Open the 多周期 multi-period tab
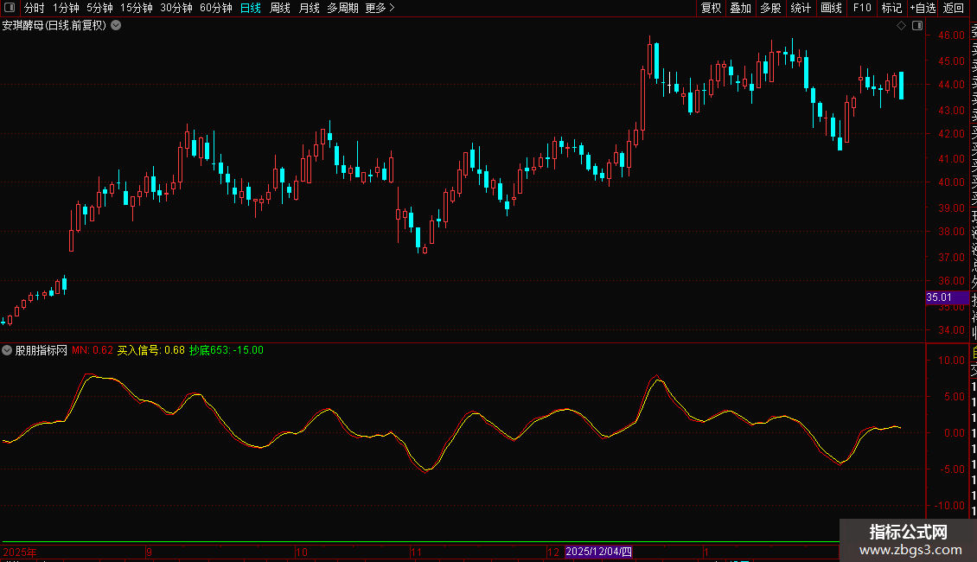977x562 pixels. click(x=343, y=8)
